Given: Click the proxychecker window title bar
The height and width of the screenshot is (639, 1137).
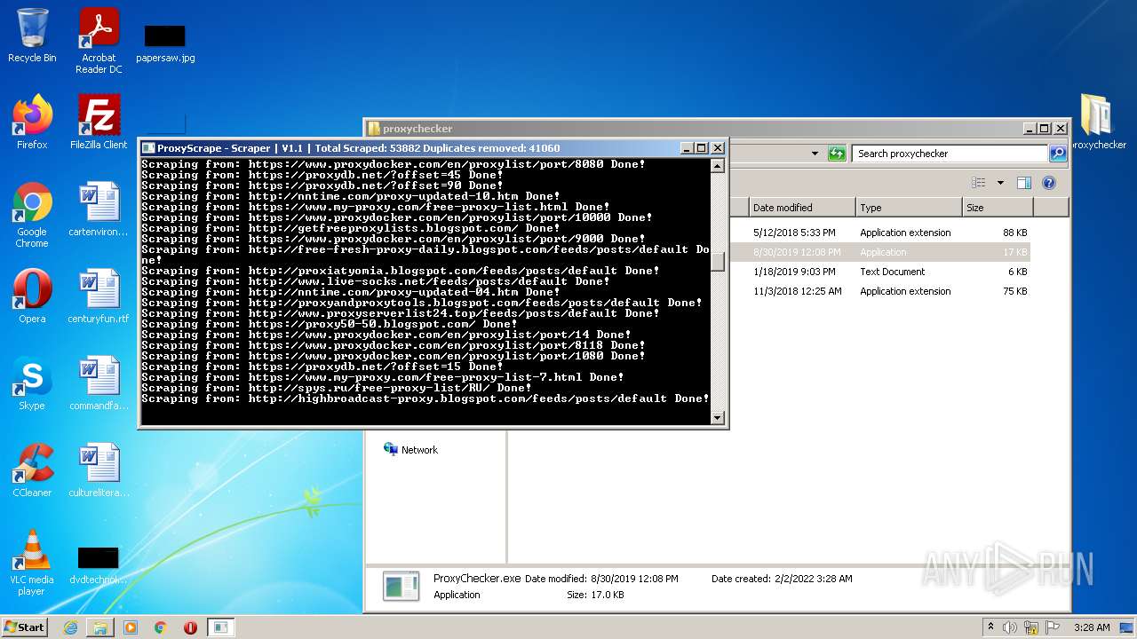Looking at the screenshot, I should 693,129.
